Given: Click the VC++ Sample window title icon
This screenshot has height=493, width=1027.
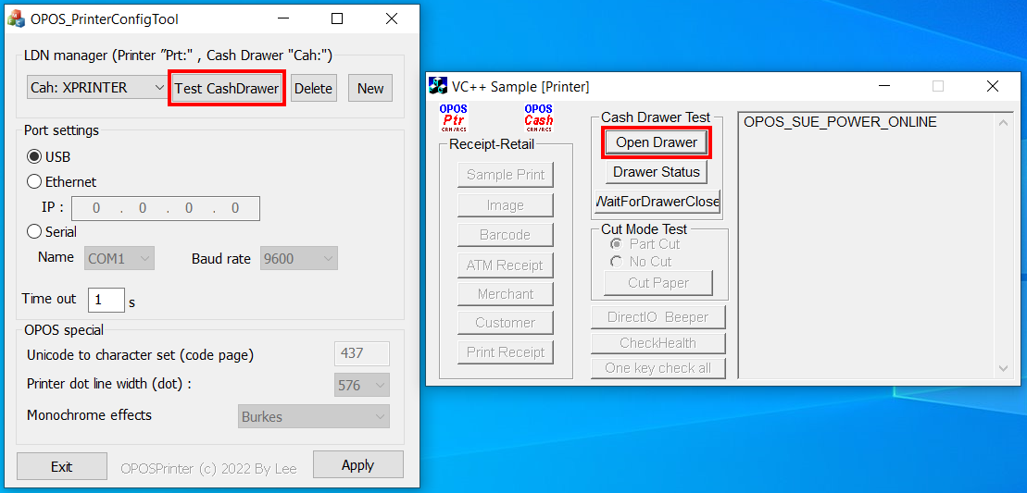Looking at the screenshot, I should pos(438,86).
